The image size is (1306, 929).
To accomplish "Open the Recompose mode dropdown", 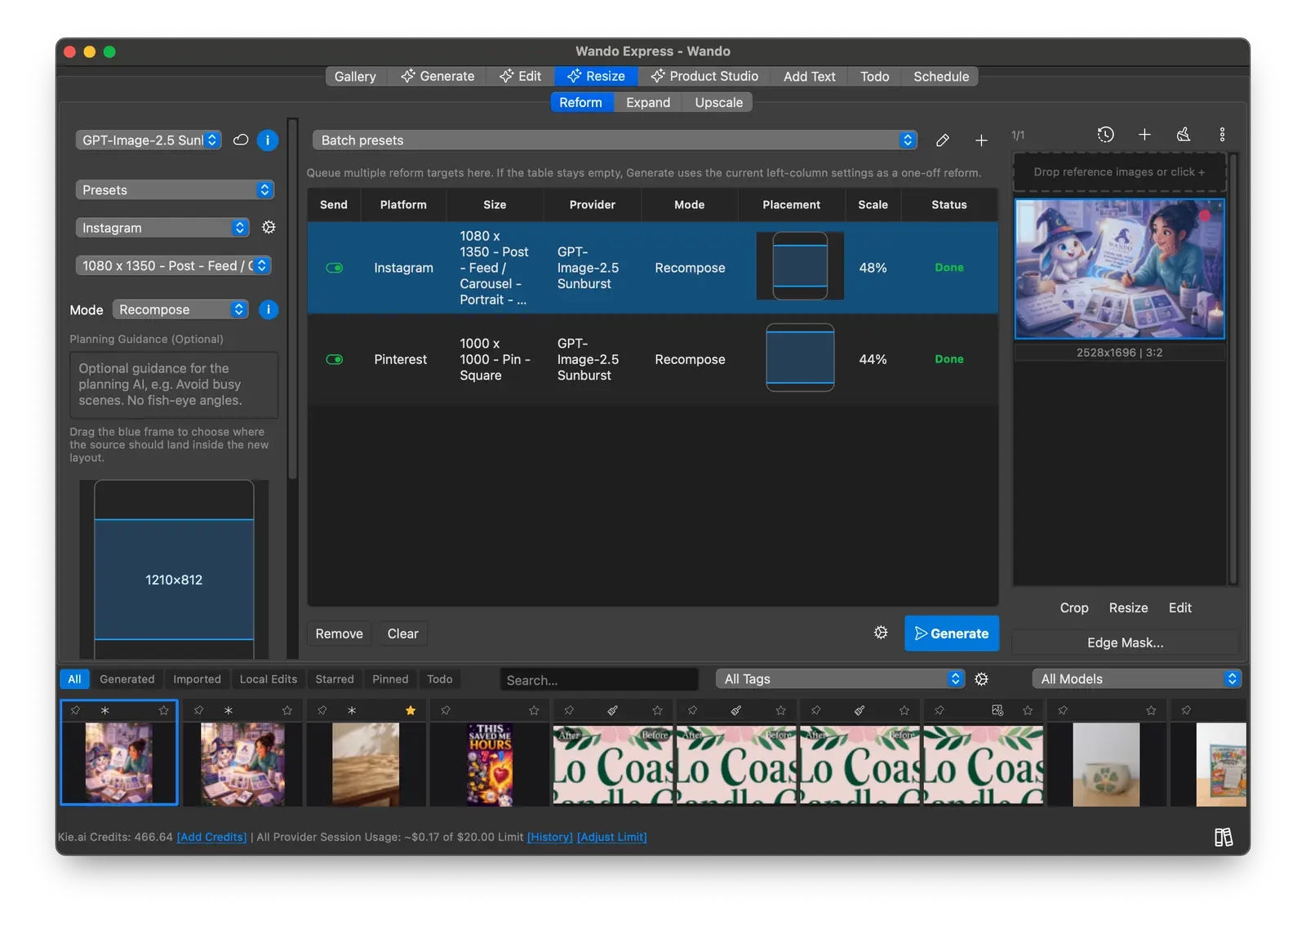I will tap(180, 309).
